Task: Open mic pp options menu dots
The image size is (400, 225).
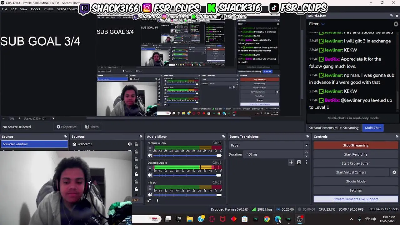Action: click(150, 188)
